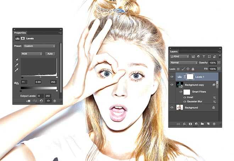Screen dimensions: 234x161
Task: Click the add layer style fx icon
Action: tap(184, 124)
